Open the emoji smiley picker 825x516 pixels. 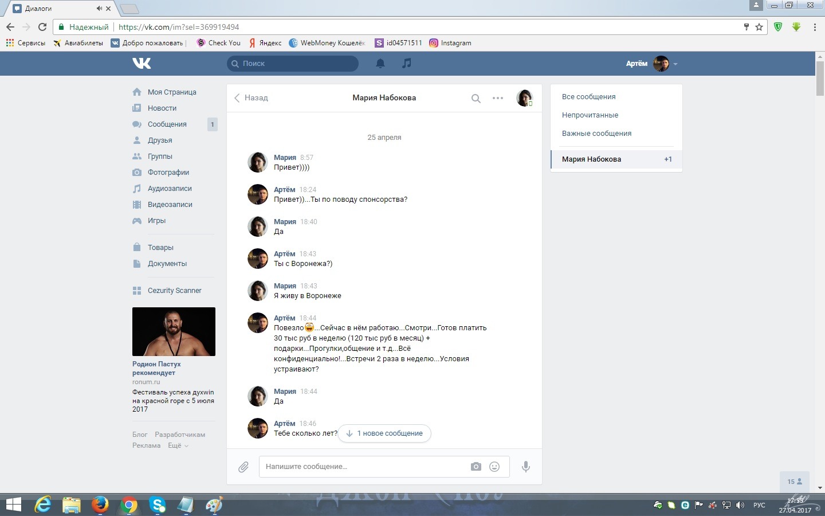tap(494, 467)
